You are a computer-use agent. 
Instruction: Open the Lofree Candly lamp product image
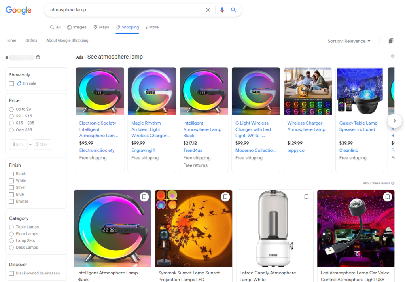(x=274, y=229)
